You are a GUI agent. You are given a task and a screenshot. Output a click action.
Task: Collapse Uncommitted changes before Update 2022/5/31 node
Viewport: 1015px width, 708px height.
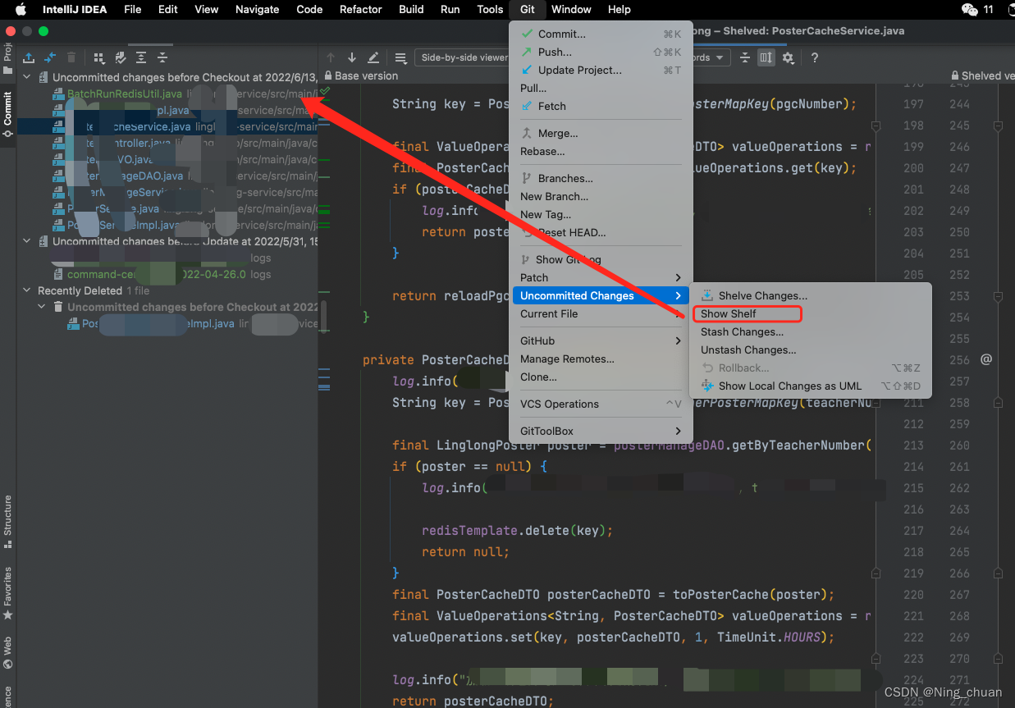coord(27,241)
